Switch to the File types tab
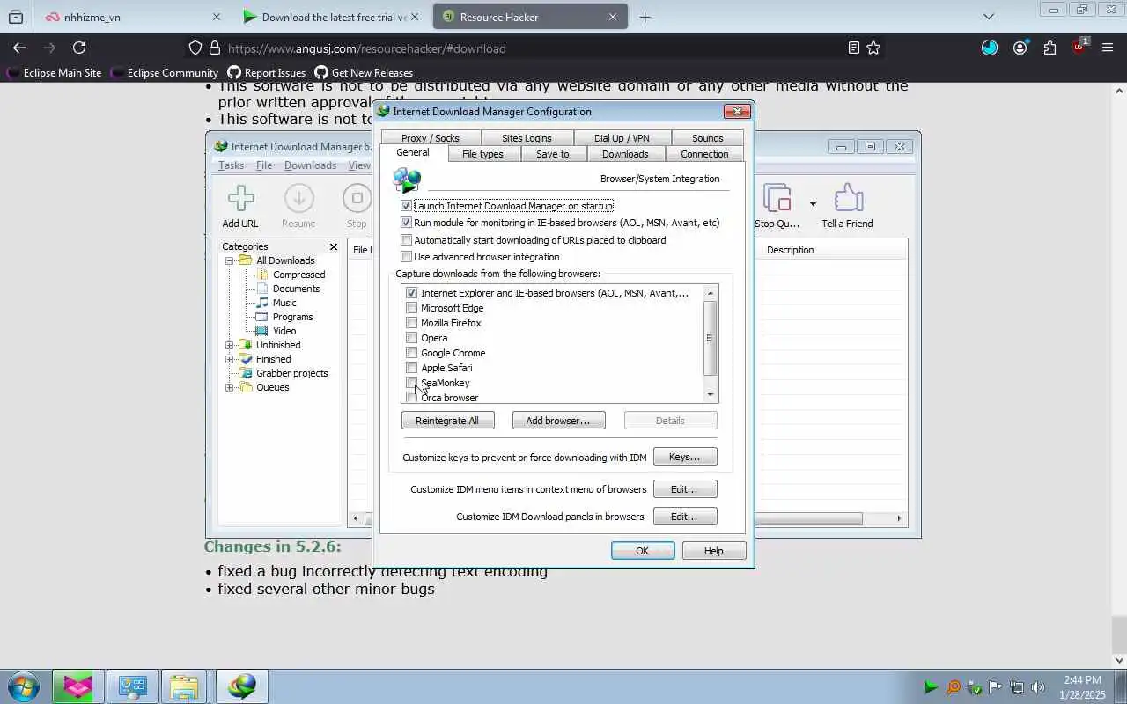Viewport: 1127px width, 704px height. coord(483,154)
